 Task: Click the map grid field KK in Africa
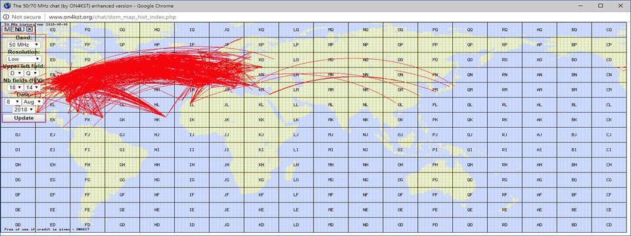[261, 120]
